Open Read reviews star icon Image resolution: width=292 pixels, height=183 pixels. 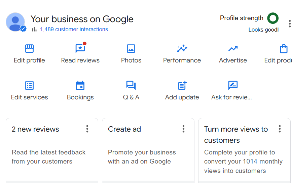point(80,49)
